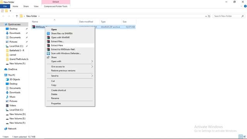Click New folder in the address breadcrumb
247x139 pixels.
pos(32,16)
